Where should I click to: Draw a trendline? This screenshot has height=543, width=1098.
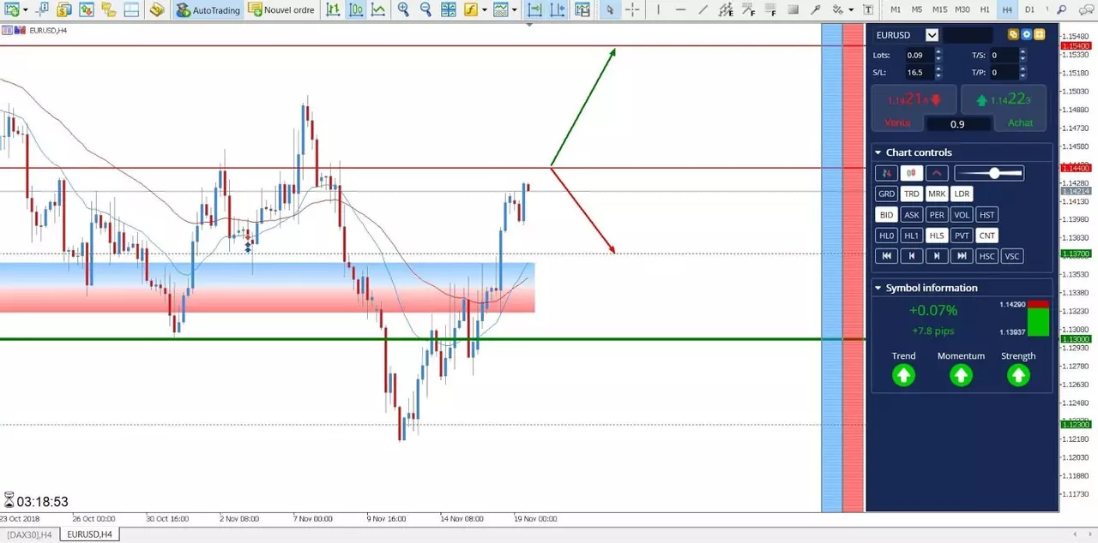(703, 10)
